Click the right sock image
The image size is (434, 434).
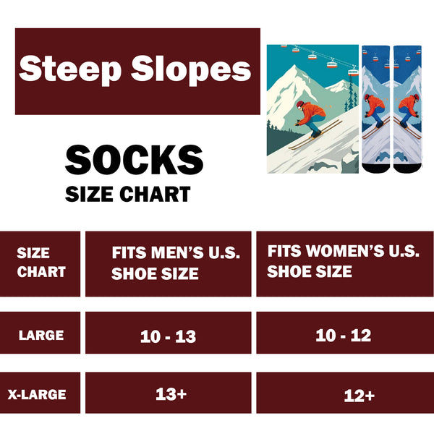pos(407,109)
